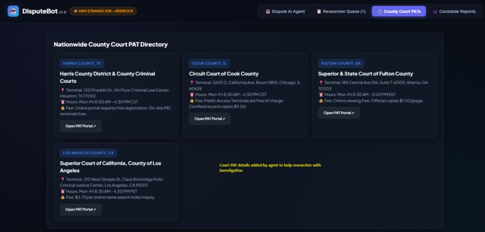Click the Harris County fee money icon
The width and height of the screenshot is (485, 232).
coord(63,108)
